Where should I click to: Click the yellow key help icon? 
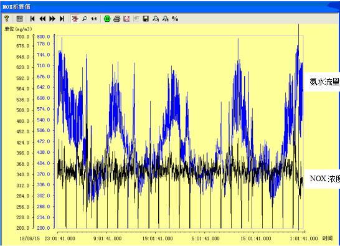[6, 19]
